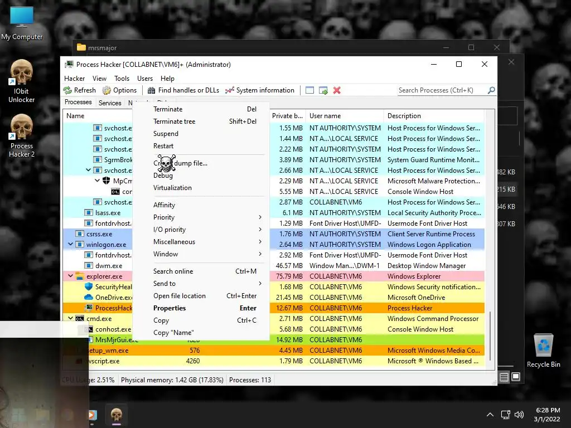Sort by the User name column header
Image resolution: width=571 pixels, height=428 pixels.
(x=345, y=116)
